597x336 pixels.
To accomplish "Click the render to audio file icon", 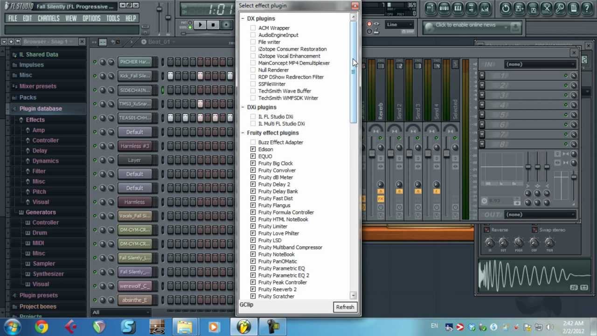I will point(533,8).
